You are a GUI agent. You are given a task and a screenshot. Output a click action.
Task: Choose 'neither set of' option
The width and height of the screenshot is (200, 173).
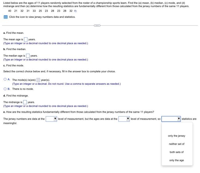point(177,144)
